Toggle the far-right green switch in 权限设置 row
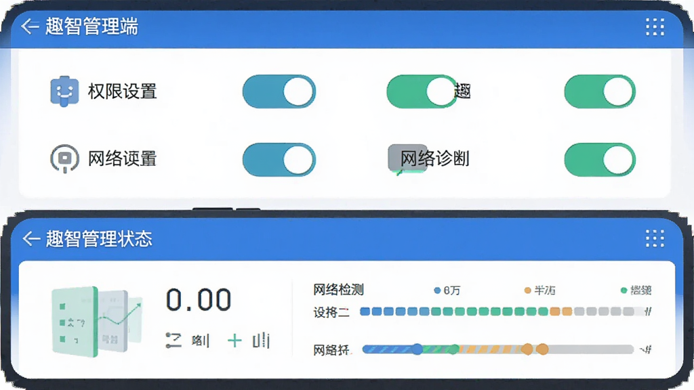The height and width of the screenshot is (390, 694). (600, 91)
